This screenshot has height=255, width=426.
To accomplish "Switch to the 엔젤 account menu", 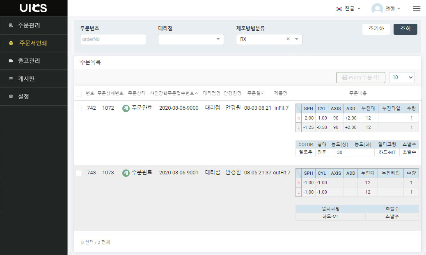I will [389, 8].
